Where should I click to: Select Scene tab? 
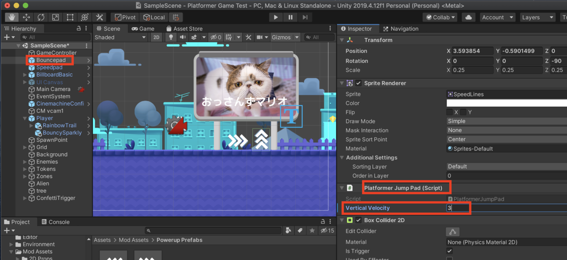[x=108, y=29]
